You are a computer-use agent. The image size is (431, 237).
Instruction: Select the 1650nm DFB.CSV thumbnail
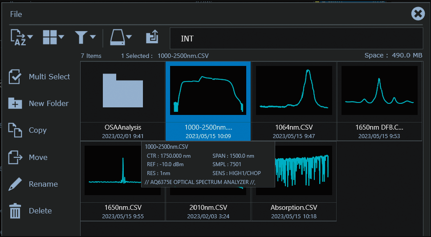(x=379, y=90)
